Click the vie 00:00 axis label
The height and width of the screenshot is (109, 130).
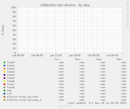[93, 55]
